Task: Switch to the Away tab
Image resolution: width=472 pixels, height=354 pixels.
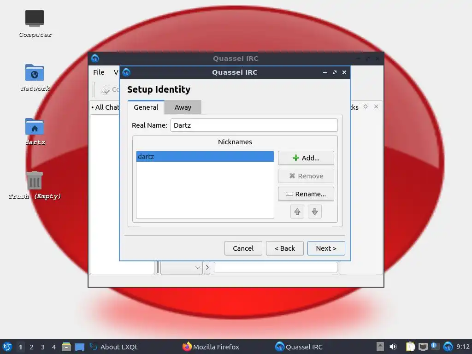Action: click(x=183, y=107)
